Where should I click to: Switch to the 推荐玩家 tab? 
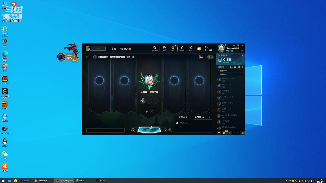click(183, 117)
